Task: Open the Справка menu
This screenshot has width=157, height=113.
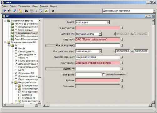Action: point(44,6)
